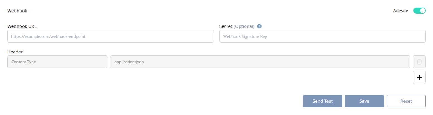This screenshot has height=115, width=433.
Task: Delete the Content-Type header via trash icon
Action: (x=419, y=62)
